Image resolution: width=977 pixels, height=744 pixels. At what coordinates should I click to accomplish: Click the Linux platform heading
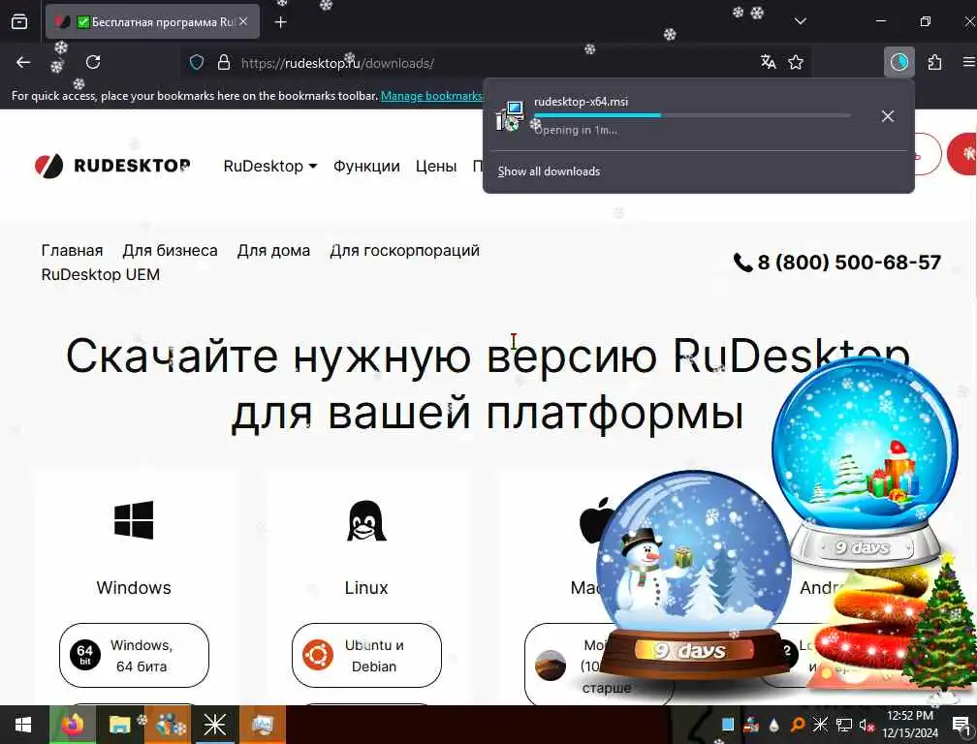(366, 588)
